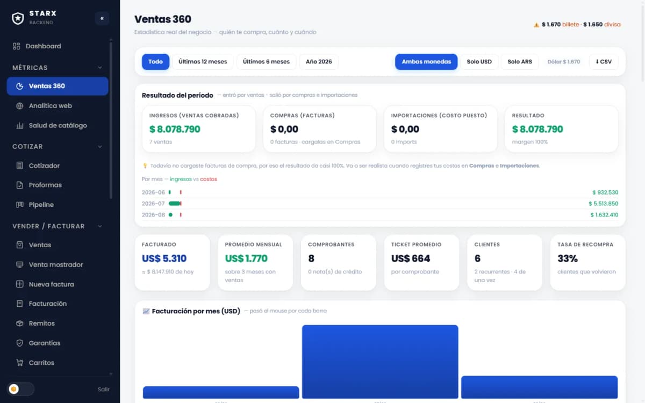The width and height of the screenshot is (645, 403).
Task: Click the Garantías shield-check icon
Action: click(x=20, y=343)
